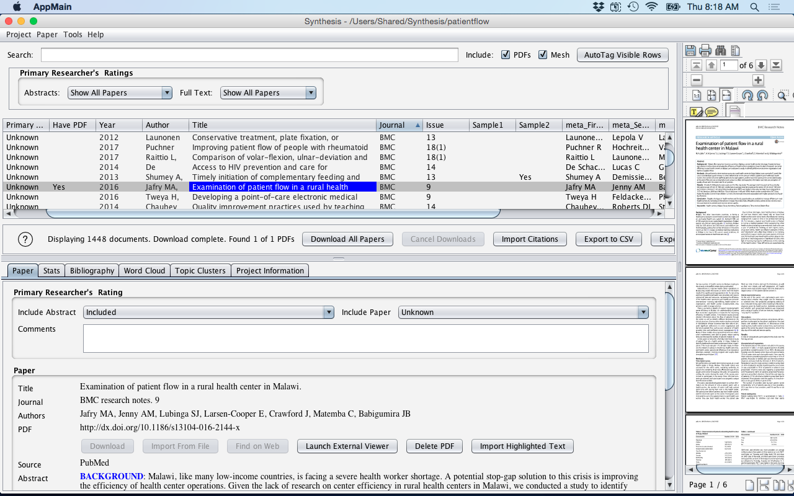
Task: Switch to single page view icon
Action: tap(750, 485)
